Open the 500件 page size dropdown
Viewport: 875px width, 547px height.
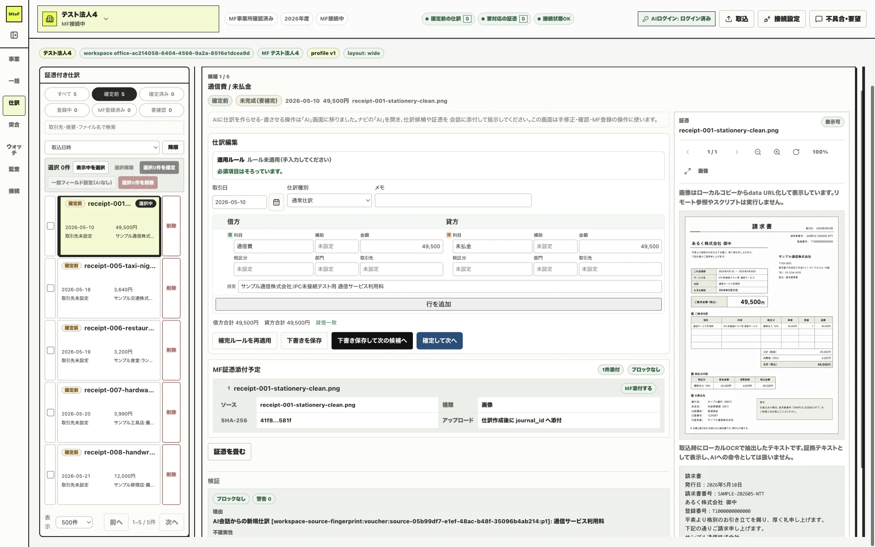click(x=74, y=522)
